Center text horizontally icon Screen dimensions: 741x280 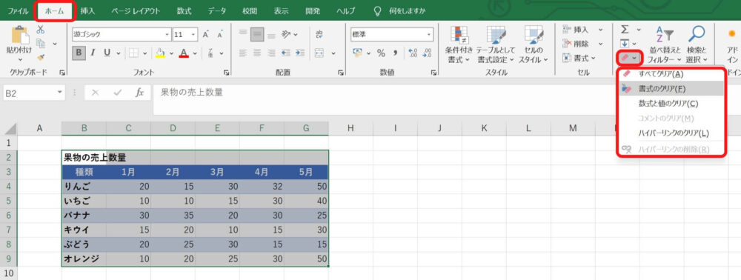[257, 53]
